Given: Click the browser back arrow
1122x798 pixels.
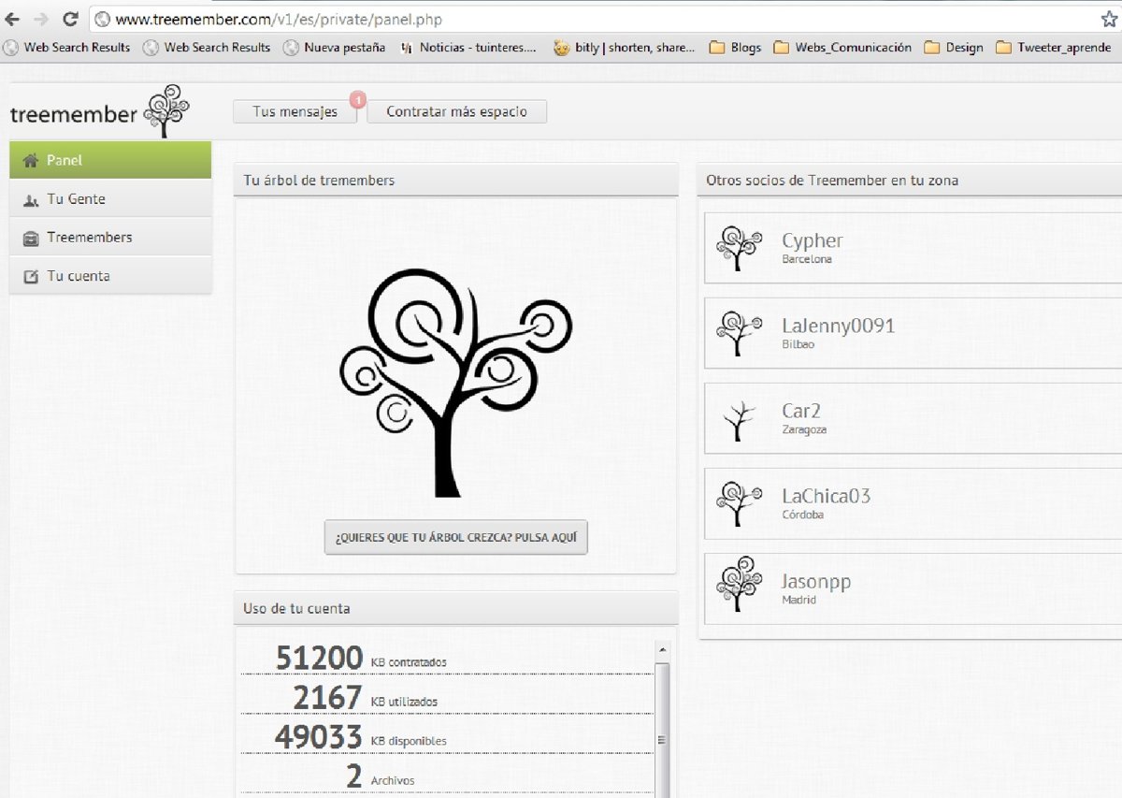Looking at the screenshot, I should (x=13, y=19).
